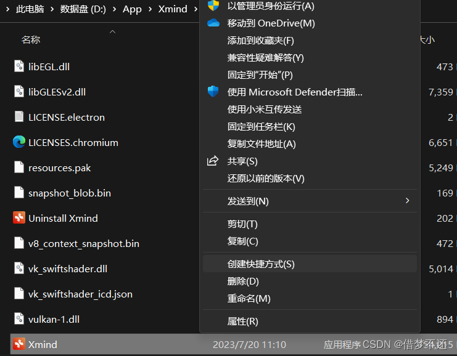Image resolution: width=457 pixels, height=356 pixels.
Task: Select Uninstall Xmind file name
Action: click(63, 218)
